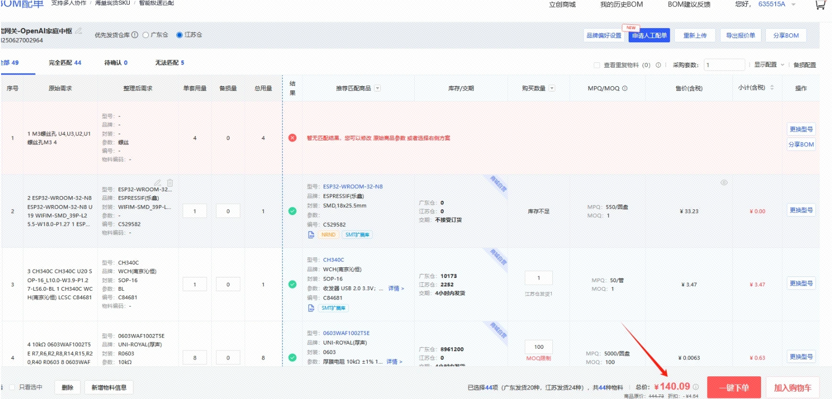832x399 pixels.
Task: Expand CH340C parameter 详情 link
Action: pos(396,289)
